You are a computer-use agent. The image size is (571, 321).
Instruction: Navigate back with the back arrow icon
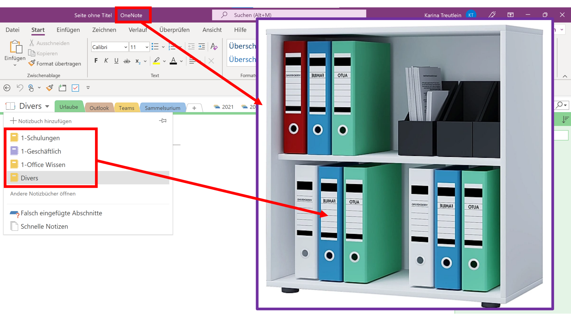tap(7, 88)
